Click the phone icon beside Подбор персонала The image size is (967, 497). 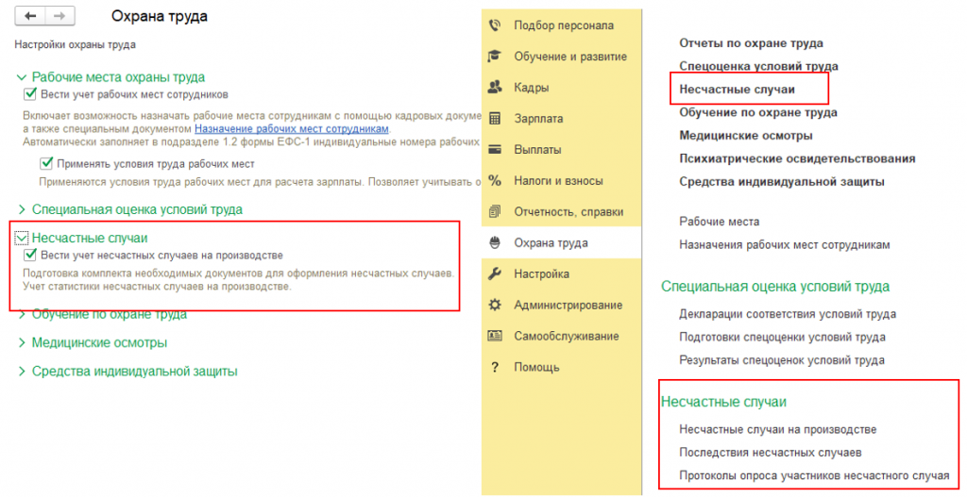click(x=495, y=25)
